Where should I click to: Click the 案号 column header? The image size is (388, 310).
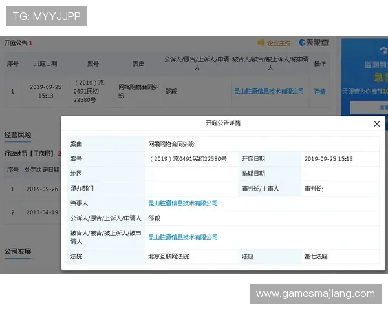point(92,63)
